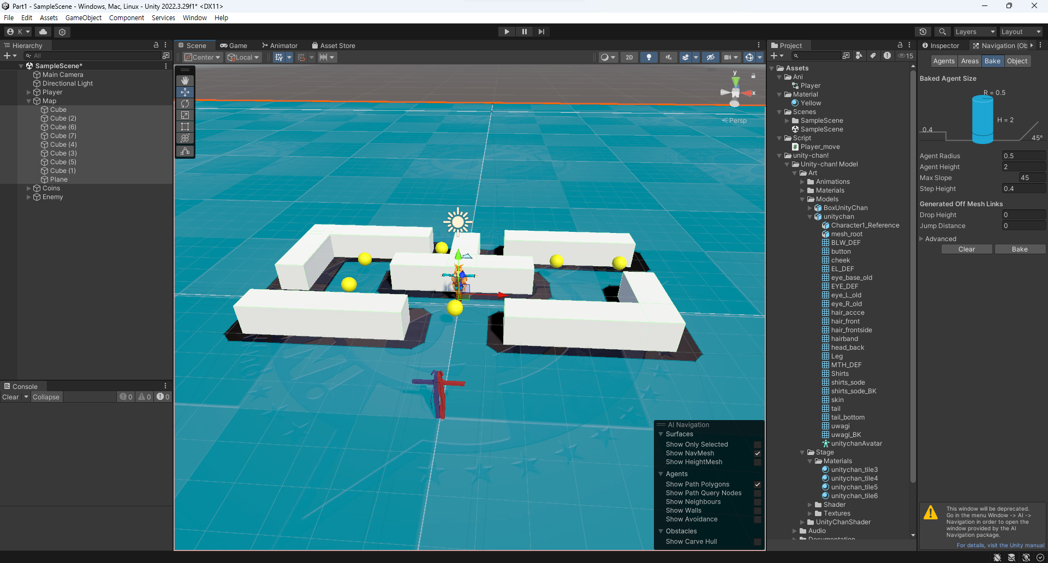
Task: Click the Pause button
Action: tap(524, 32)
